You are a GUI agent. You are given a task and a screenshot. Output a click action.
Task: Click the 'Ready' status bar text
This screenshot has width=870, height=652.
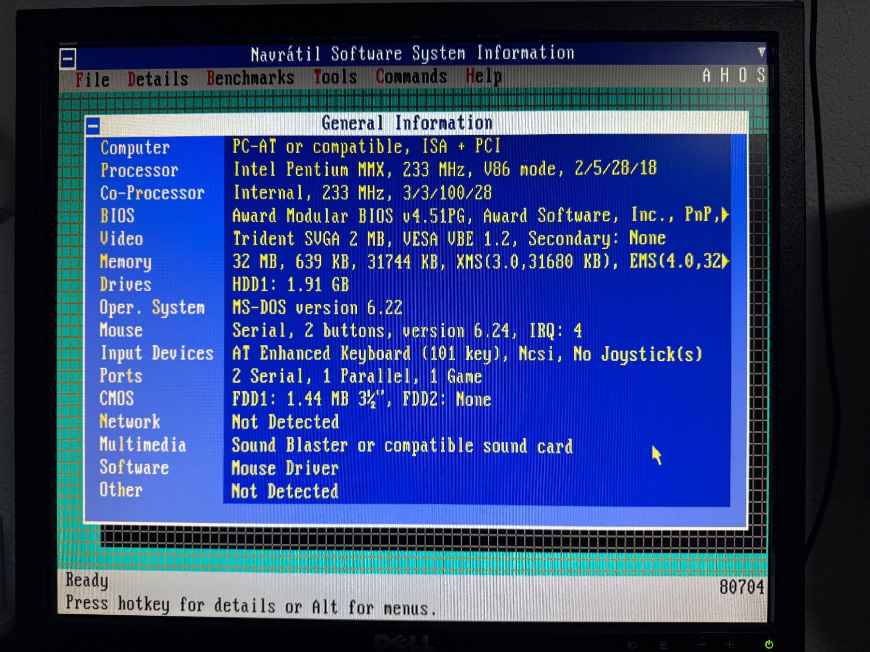pyautogui.click(x=87, y=580)
